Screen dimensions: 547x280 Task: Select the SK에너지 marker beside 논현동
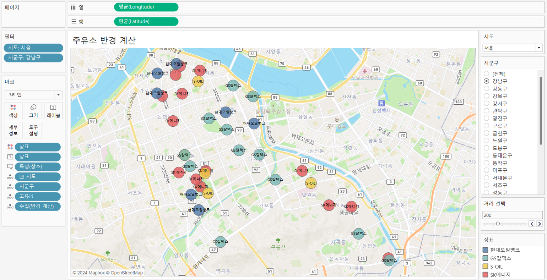click(173, 121)
